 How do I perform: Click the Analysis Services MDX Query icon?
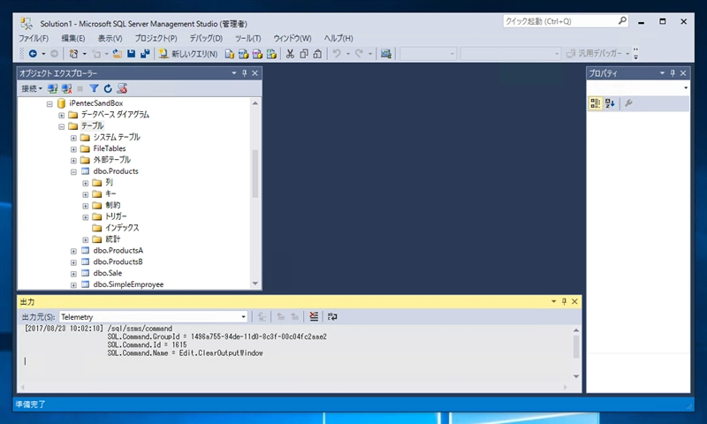coord(244,54)
